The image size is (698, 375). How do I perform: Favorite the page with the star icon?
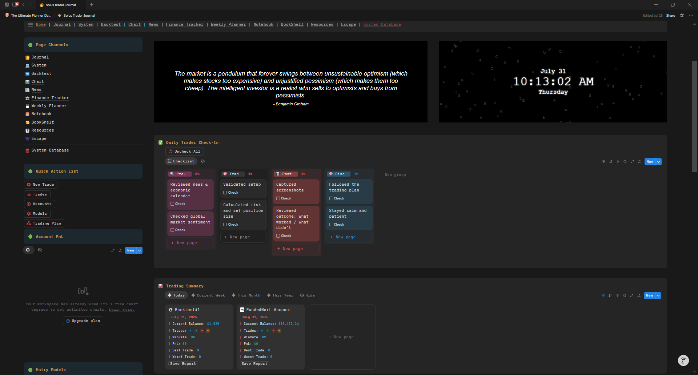coord(682,15)
